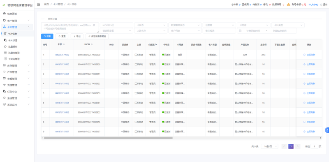Click the 导出 export button

(x=77, y=36)
